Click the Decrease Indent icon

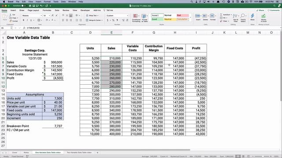(77, 20)
